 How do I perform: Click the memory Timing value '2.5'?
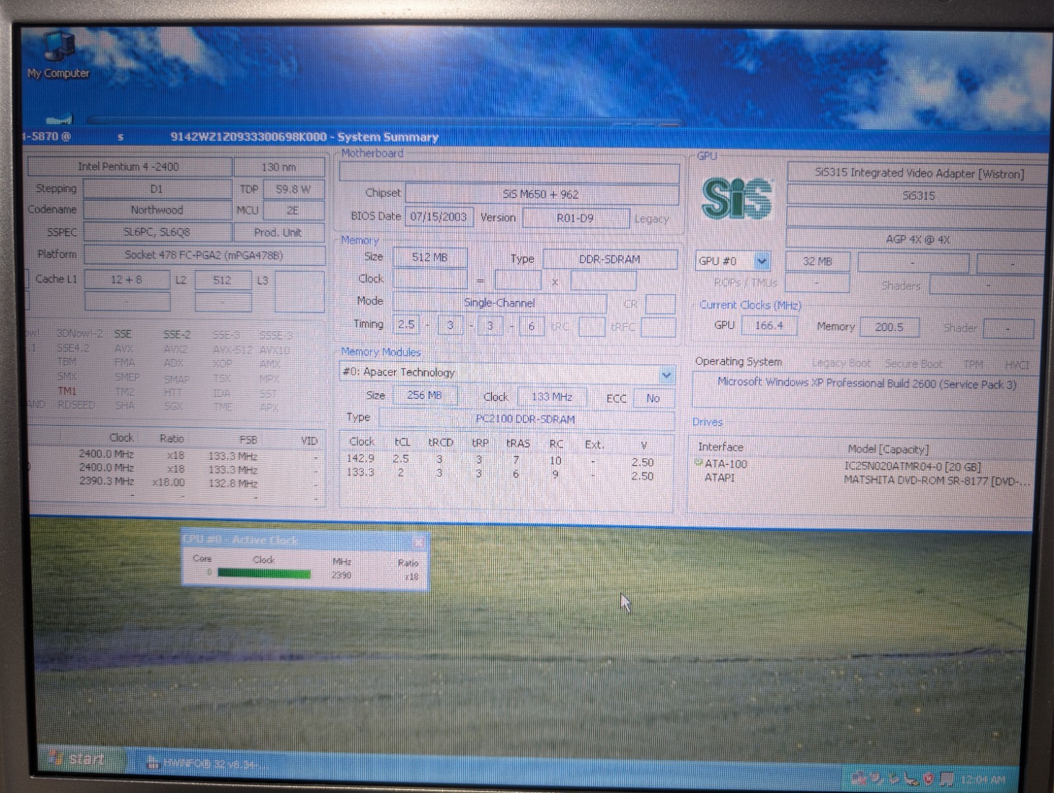pos(407,324)
